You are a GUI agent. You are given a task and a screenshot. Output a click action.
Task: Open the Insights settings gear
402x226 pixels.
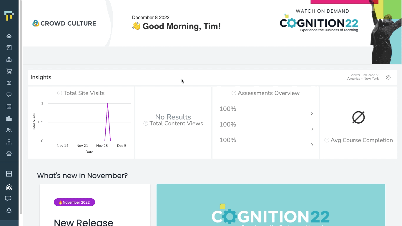388,77
